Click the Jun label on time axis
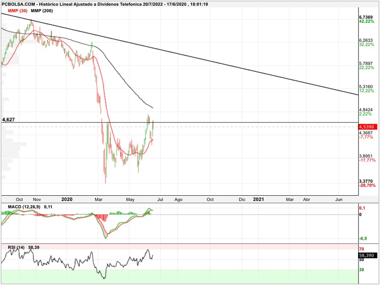The height and width of the screenshot is (285, 380). [x=339, y=199]
